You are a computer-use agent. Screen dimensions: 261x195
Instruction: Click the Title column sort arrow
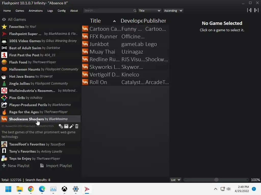[x=114, y=21]
